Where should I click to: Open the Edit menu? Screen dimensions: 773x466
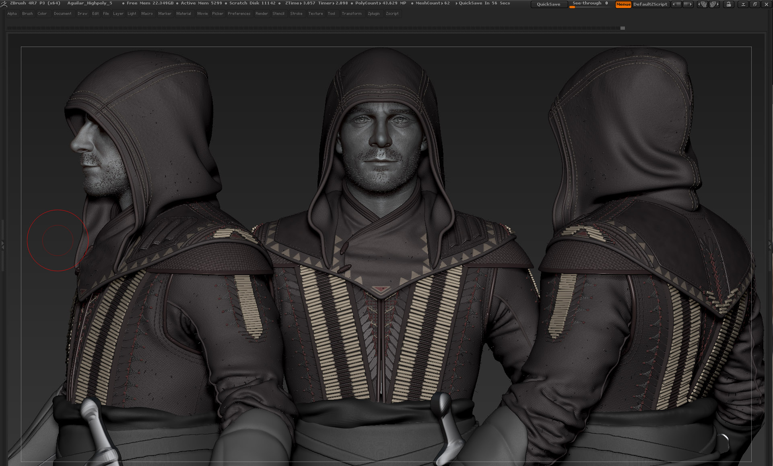(95, 14)
